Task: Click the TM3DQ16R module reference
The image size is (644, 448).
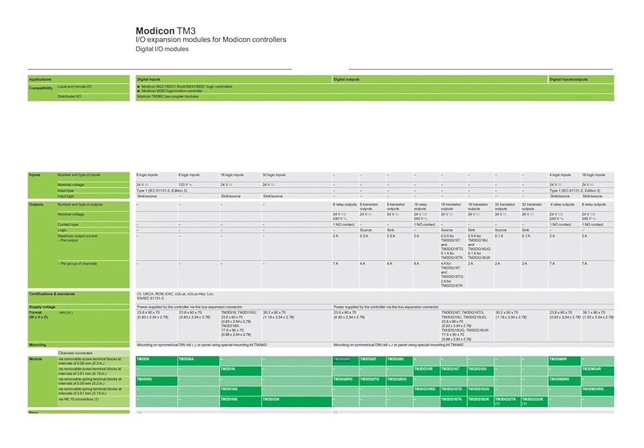Action: 424,369
